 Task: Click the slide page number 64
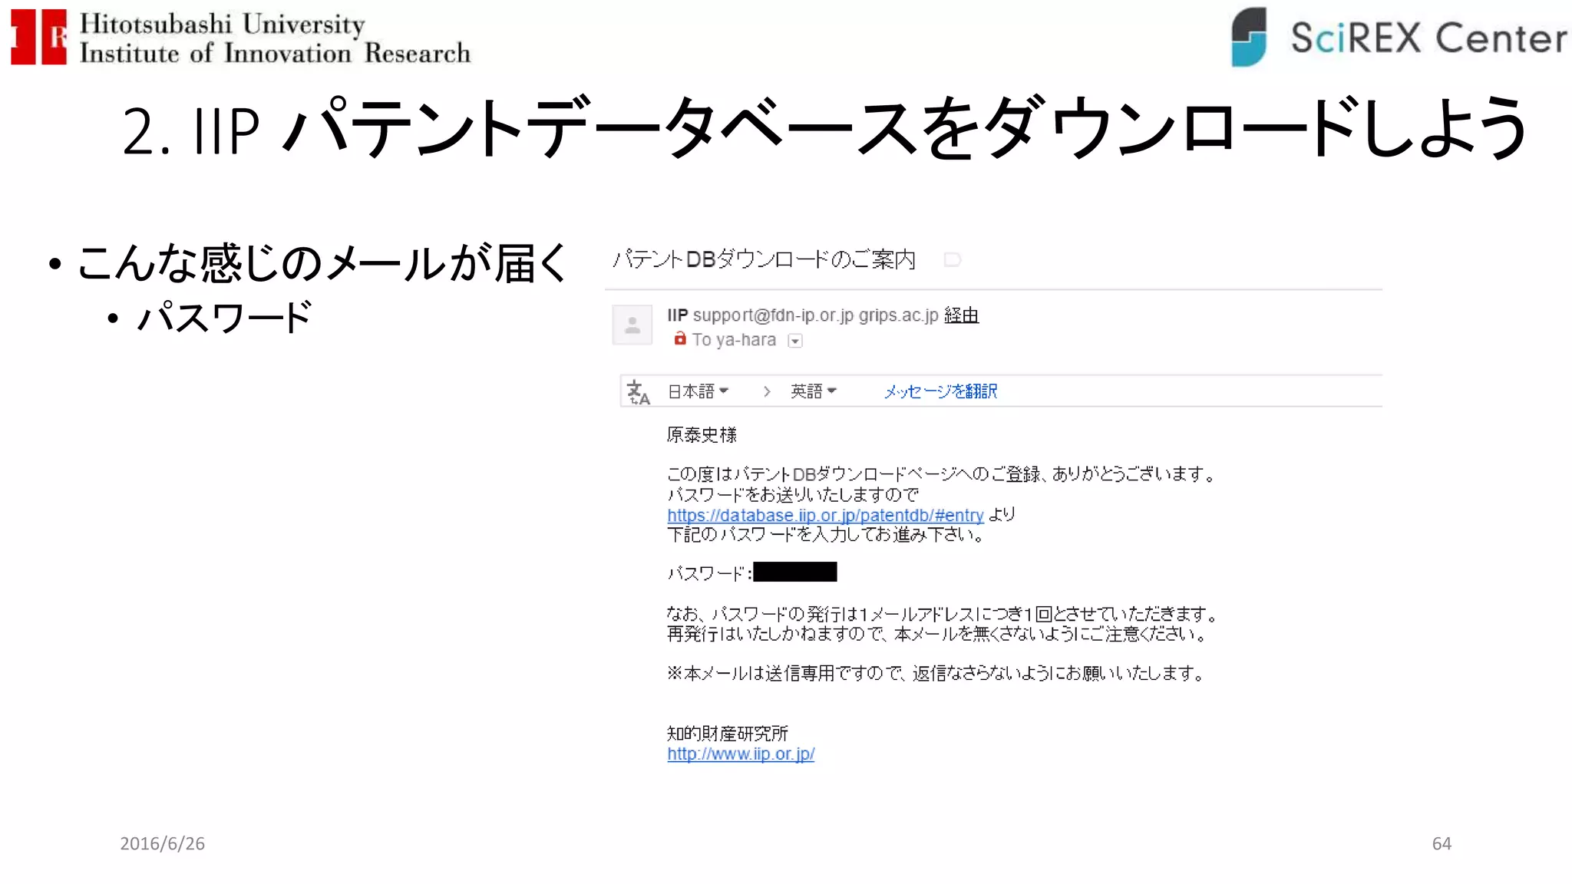pyautogui.click(x=1442, y=843)
